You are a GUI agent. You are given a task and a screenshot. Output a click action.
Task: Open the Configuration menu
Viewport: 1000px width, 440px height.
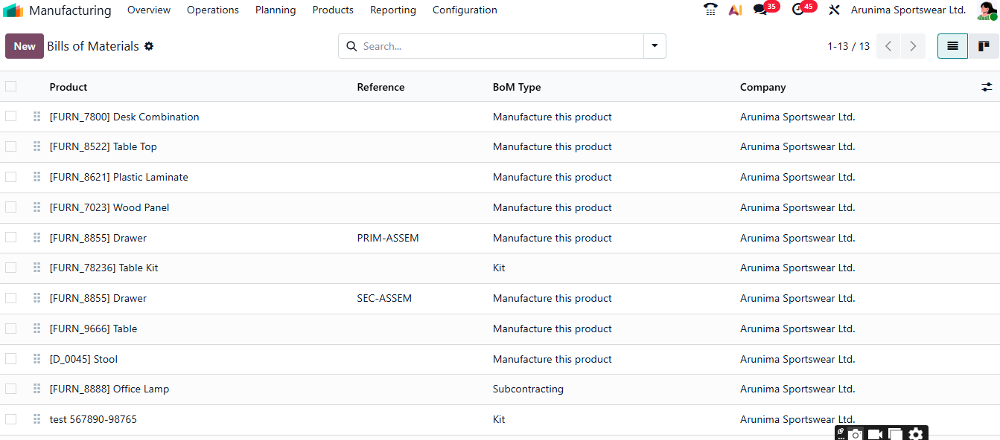pos(465,10)
